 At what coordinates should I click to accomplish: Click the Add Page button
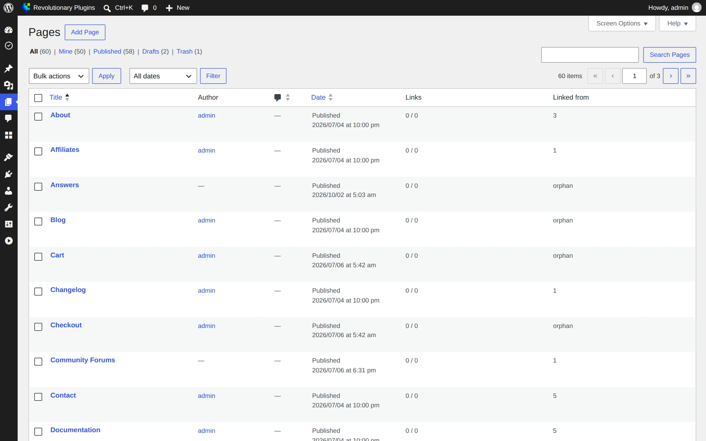(x=85, y=32)
